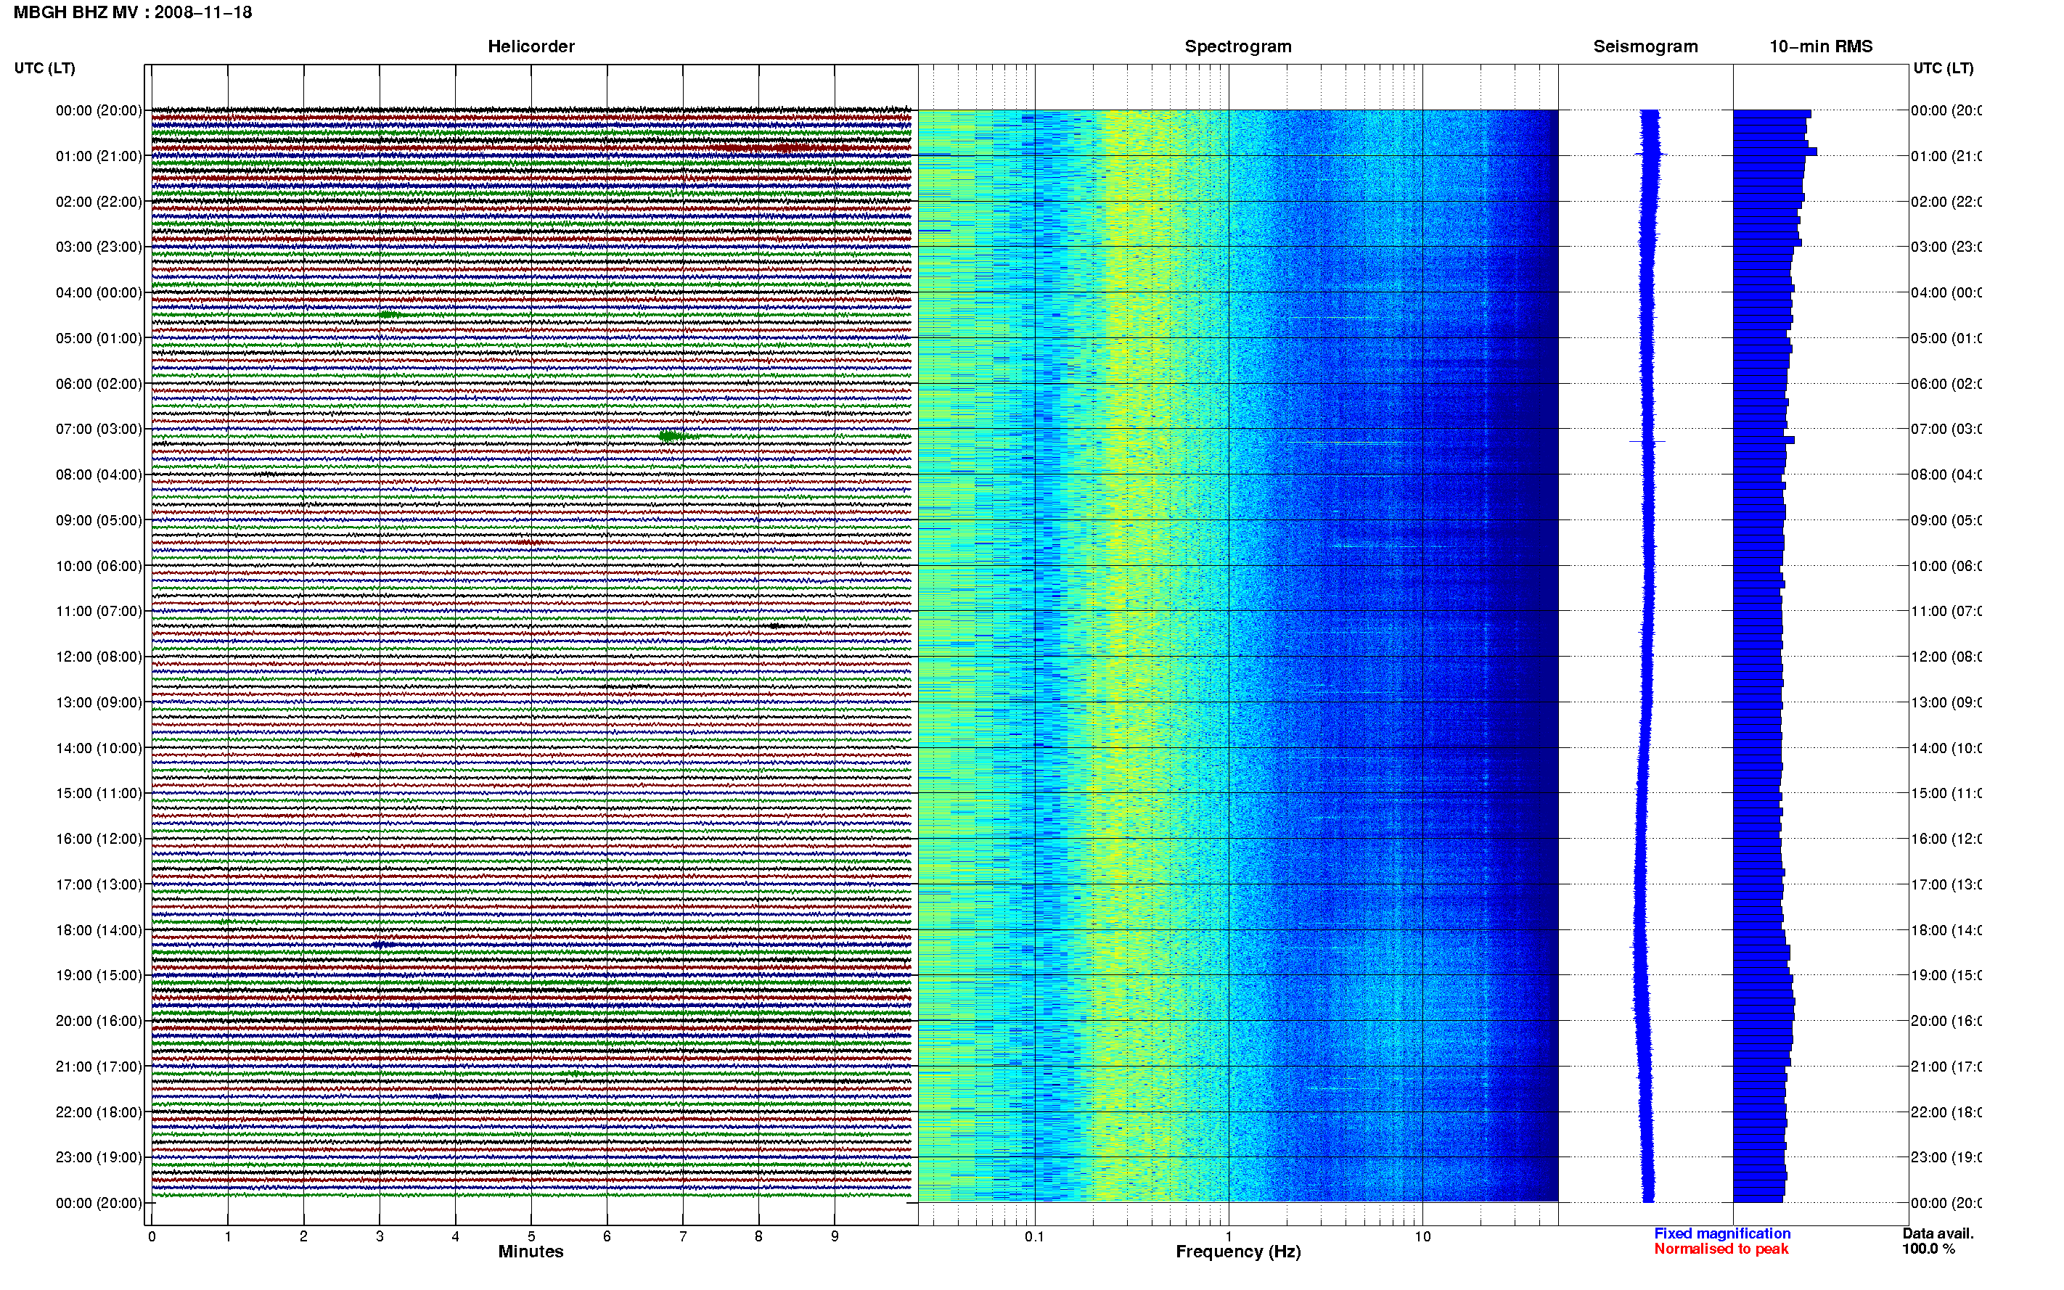The image size is (2064, 1290).
Task: Click the tallest RMS bar near 01:00
Action: pos(1774,152)
